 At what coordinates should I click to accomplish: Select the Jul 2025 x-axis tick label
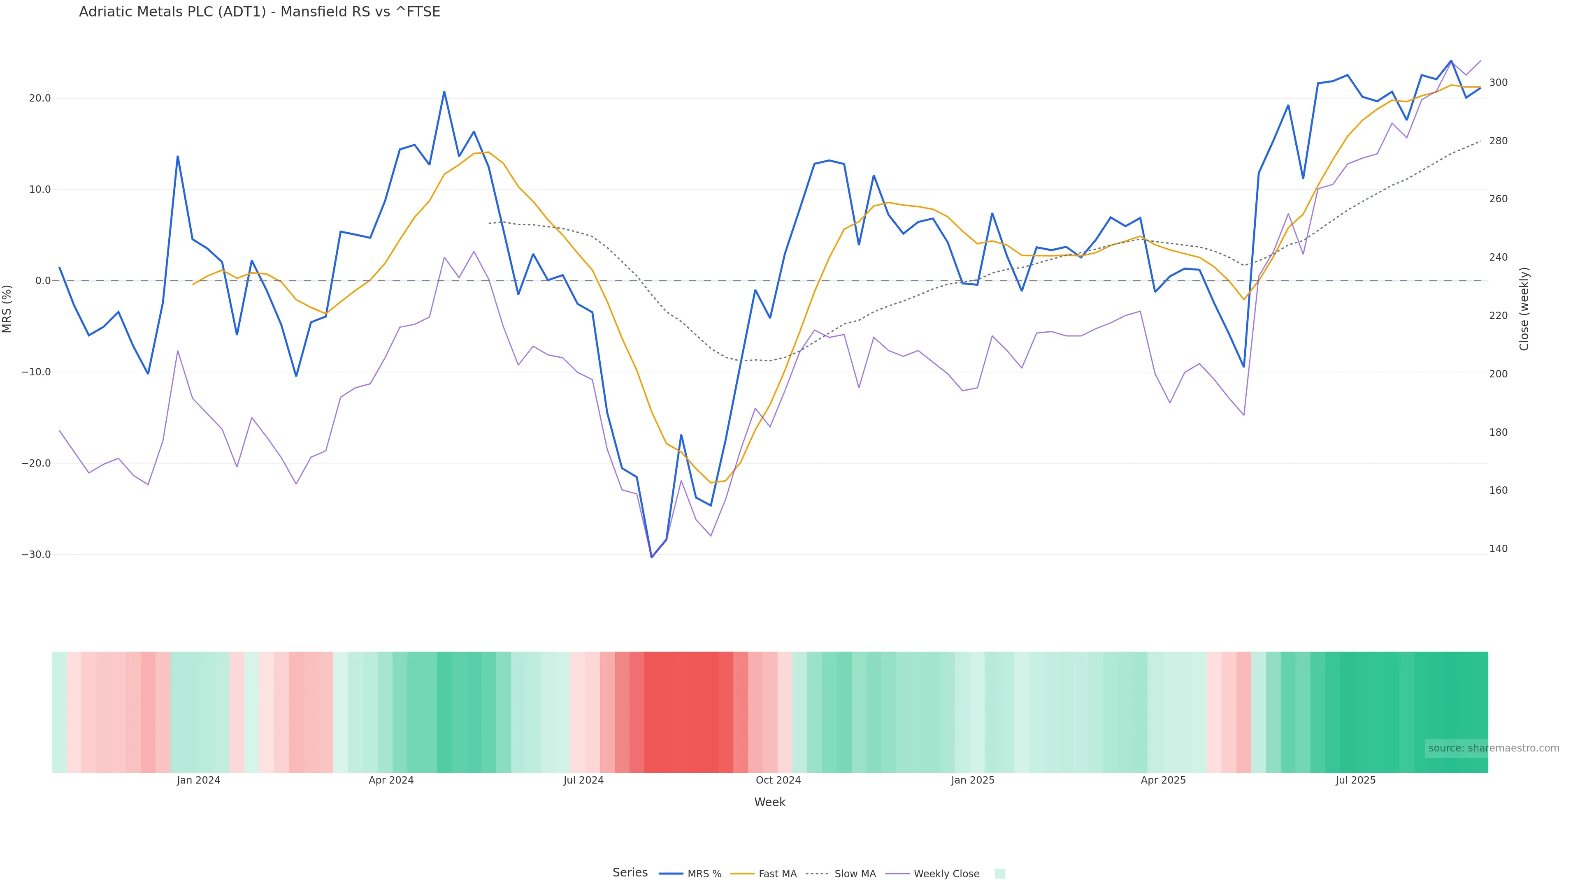point(1355,781)
